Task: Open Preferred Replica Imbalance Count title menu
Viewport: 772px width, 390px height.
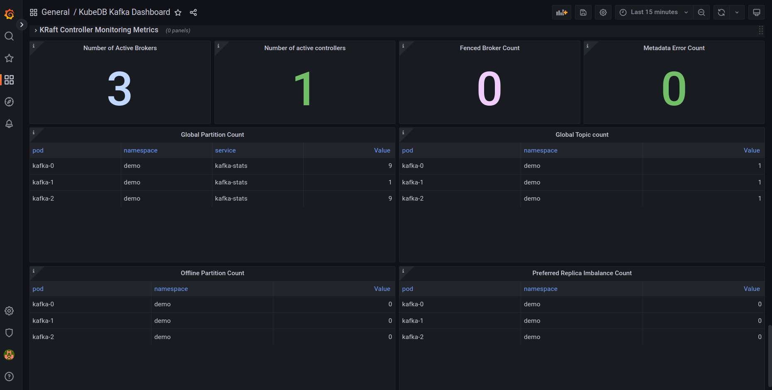Action: [582, 273]
